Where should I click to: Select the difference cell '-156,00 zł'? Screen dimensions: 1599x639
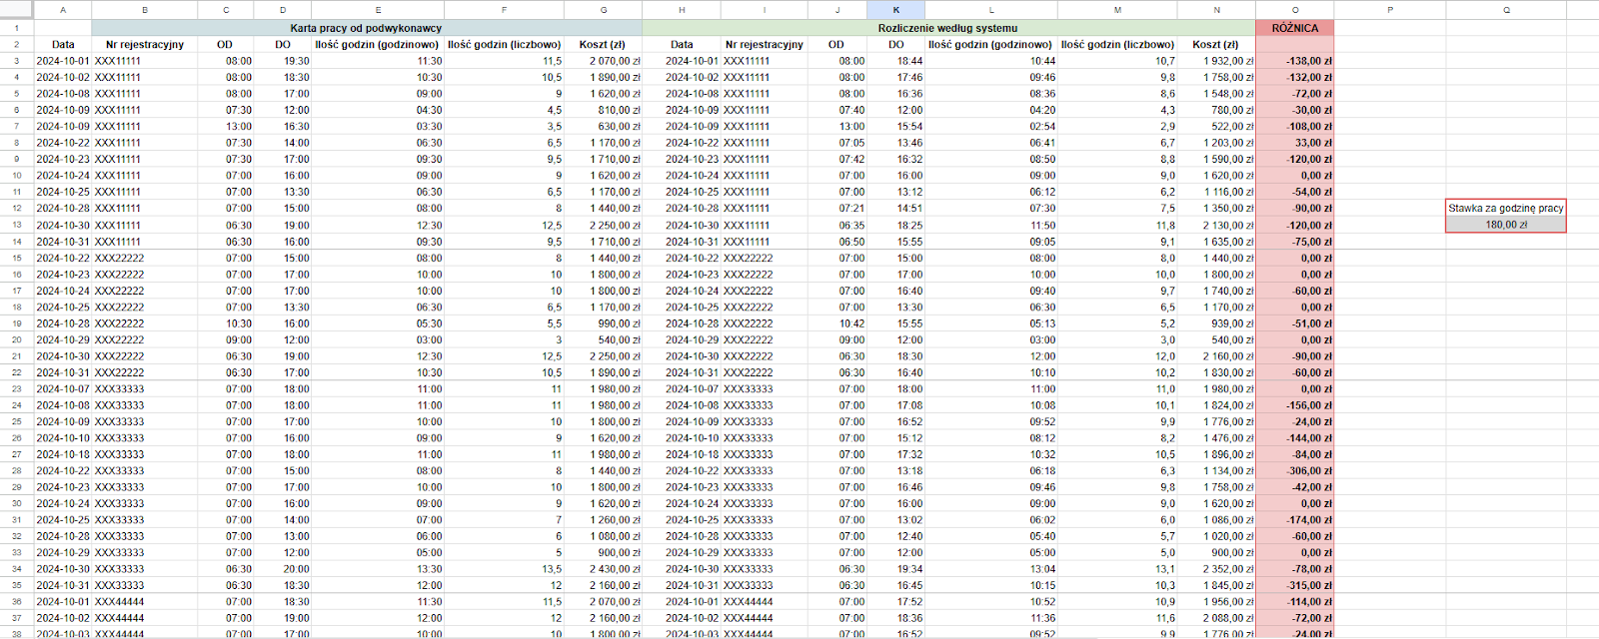[1295, 405]
